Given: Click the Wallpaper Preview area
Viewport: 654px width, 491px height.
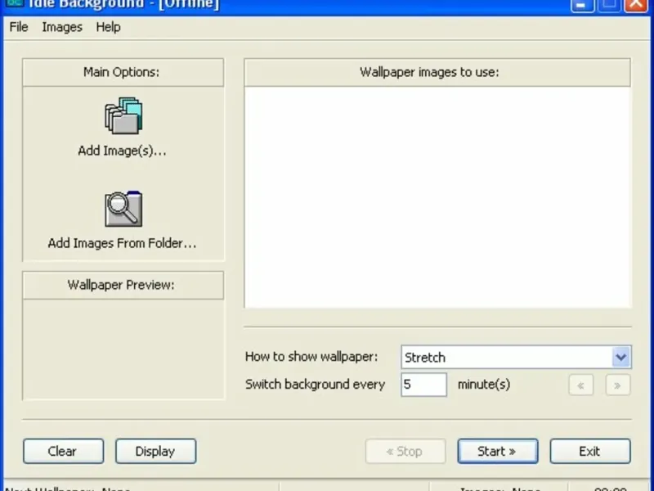Looking at the screenshot, I should click(123, 349).
